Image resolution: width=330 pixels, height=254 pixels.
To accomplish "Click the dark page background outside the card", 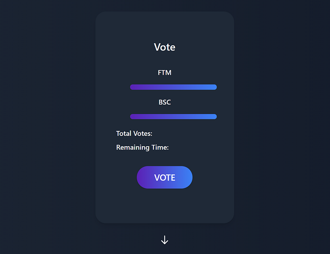I will [45, 124].
